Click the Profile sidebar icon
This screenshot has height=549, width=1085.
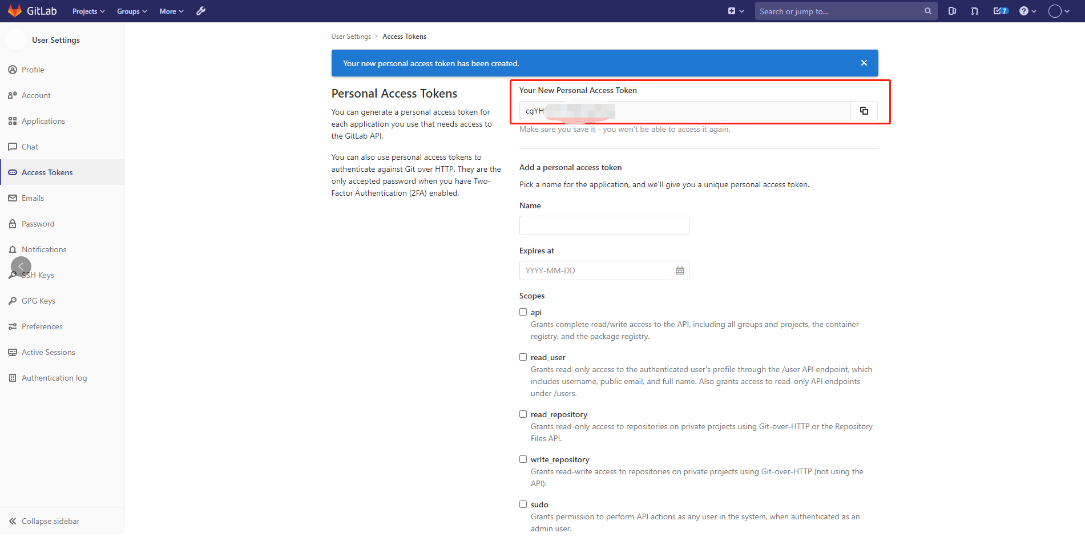coord(13,70)
